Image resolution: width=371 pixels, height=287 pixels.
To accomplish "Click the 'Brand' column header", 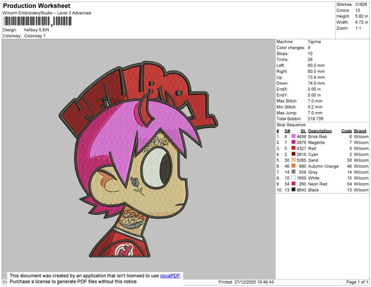I will (360, 131).
